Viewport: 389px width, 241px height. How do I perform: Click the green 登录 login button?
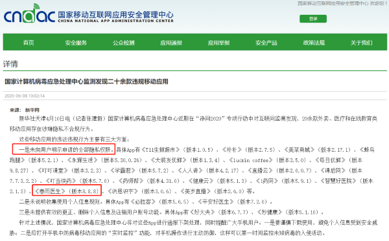tap(313, 19)
